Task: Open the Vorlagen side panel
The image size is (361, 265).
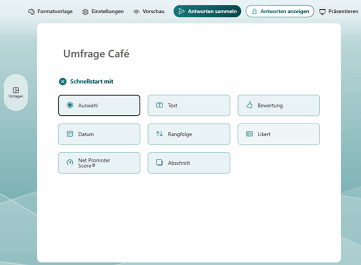Action: pos(16,92)
